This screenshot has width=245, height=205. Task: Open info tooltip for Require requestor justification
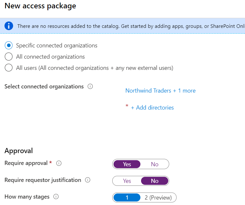click(x=88, y=180)
